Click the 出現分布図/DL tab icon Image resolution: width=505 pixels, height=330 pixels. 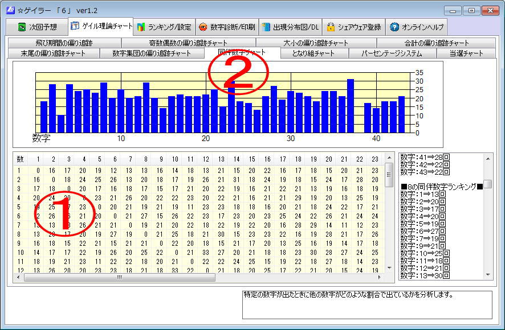pos(266,27)
